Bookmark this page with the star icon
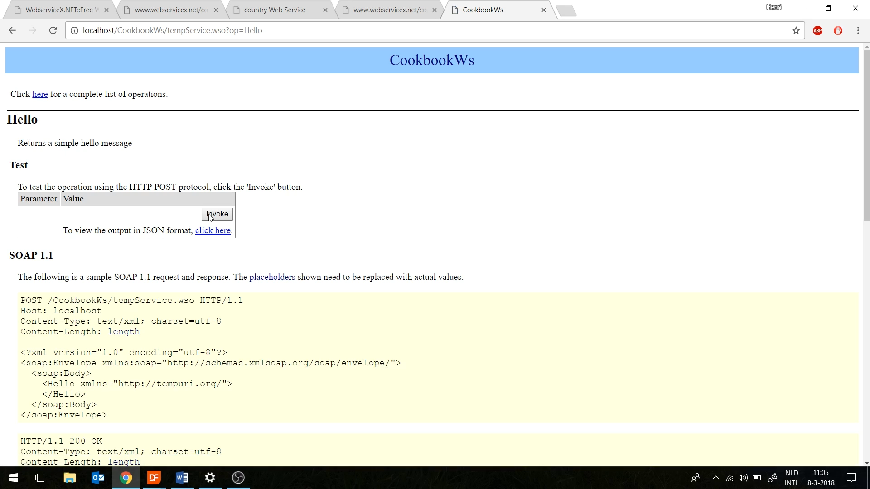The height and width of the screenshot is (489, 870). tap(796, 30)
